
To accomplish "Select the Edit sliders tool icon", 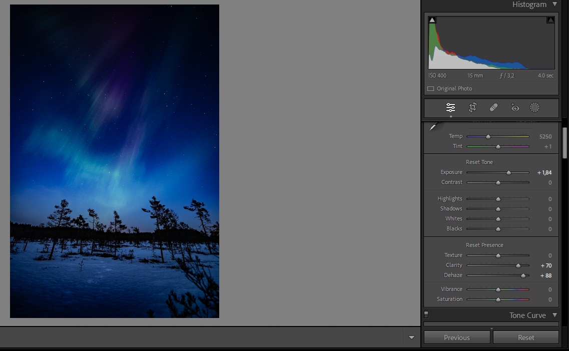I will (x=450, y=107).
